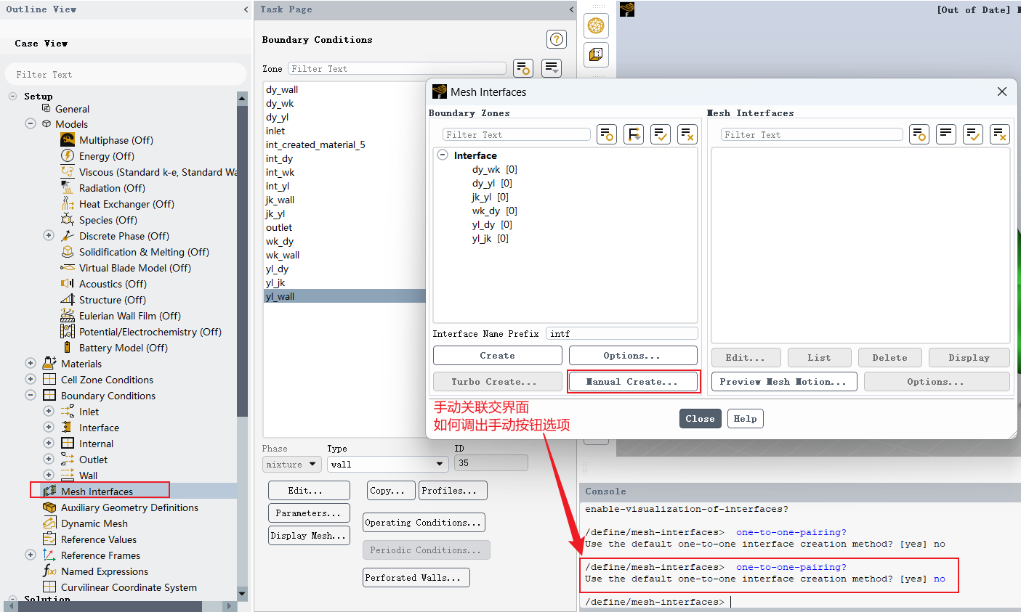This screenshot has height=612, width=1021.
Task: Click the Boundary Zones filter text field
Action: (517, 134)
